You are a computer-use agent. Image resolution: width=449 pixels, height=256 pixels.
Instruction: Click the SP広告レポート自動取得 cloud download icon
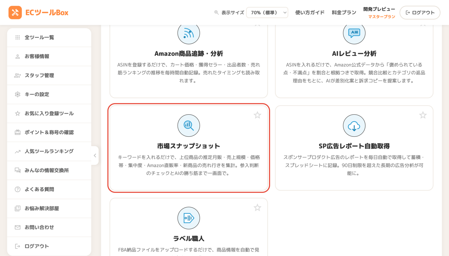(354, 126)
